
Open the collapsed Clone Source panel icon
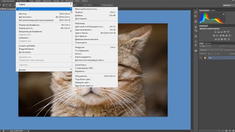coord(196,36)
